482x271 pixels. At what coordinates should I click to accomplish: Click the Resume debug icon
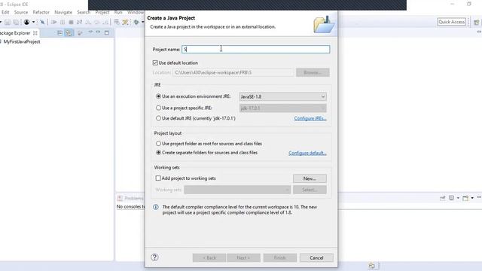[53, 22]
